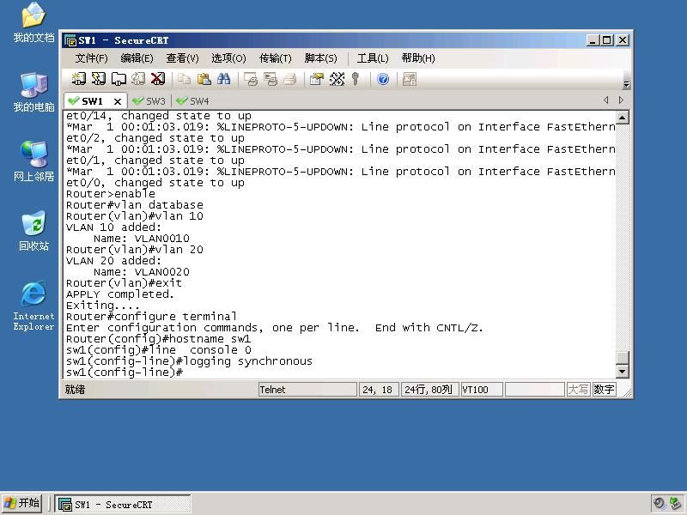Viewport: 687px width, 515px height.
Task: Click the rightmost system tray network icon
Action: coord(675,504)
